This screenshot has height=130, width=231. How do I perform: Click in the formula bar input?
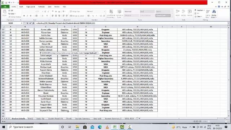[131, 23]
